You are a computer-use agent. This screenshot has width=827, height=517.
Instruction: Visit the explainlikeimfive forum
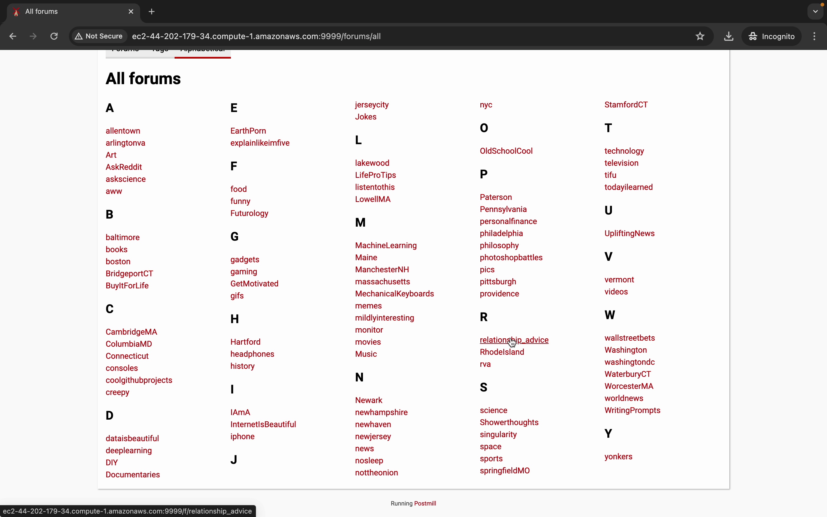[x=260, y=143]
